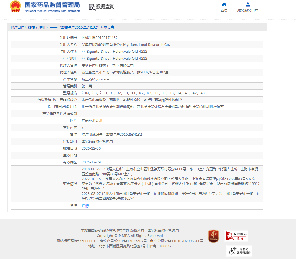The image size is (296, 264).
Task: Click the 结构及组成 composition value
Action: (x=132, y=100)
